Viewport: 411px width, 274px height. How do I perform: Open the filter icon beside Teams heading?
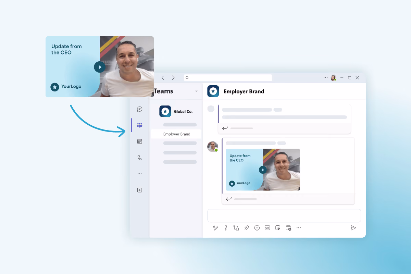tap(196, 91)
